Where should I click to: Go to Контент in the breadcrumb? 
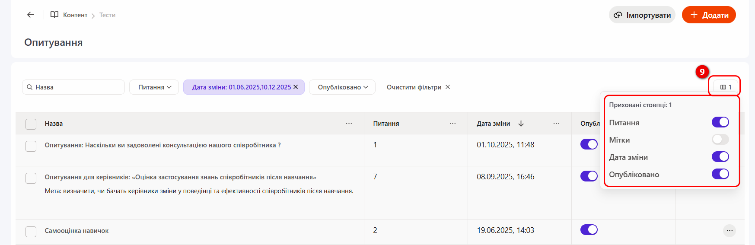(x=75, y=15)
